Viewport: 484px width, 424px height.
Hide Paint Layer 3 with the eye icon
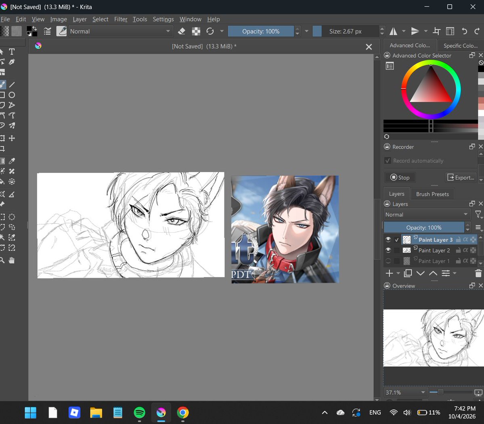tap(388, 239)
